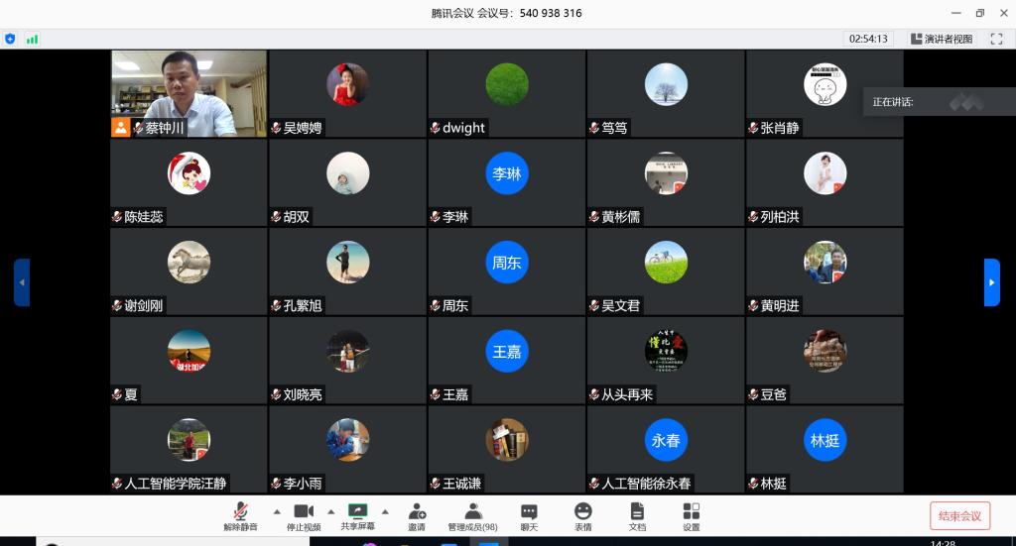The width and height of the screenshot is (1016, 546).
Task: Expand share options arrow beside 共享屏幕
Action: point(385,512)
